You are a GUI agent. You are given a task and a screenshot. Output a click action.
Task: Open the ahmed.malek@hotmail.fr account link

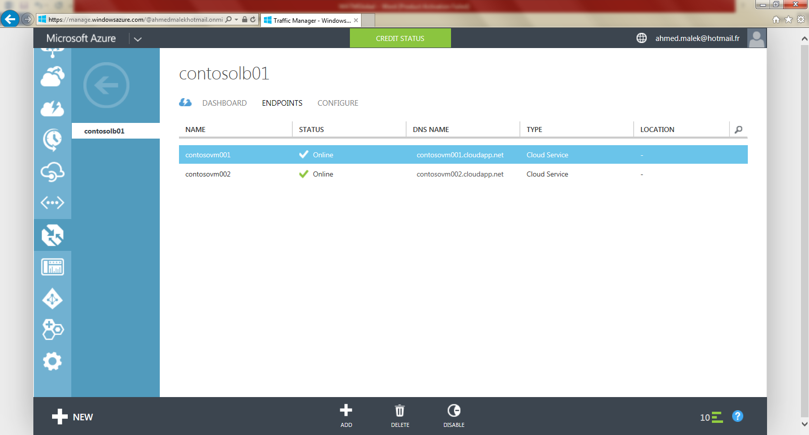[697, 38]
